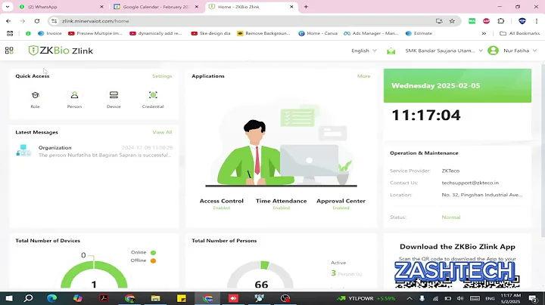This screenshot has width=545, height=305.
Task: Click the site information icon in address bar
Action: (x=54, y=21)
